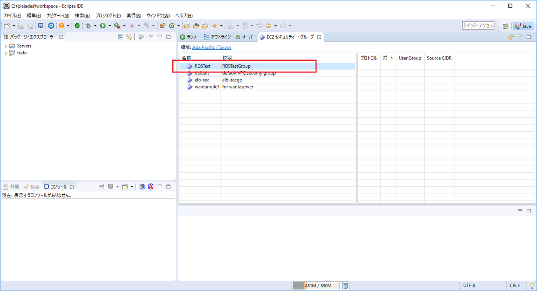
Task: Select the default security group row
Action: coord(267,73)
